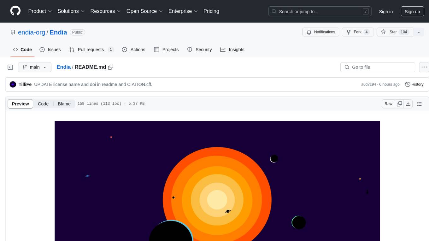The height and width of the screenshot is (241, 429).
Task: Open the Projects tab
Action: [166, 50]
